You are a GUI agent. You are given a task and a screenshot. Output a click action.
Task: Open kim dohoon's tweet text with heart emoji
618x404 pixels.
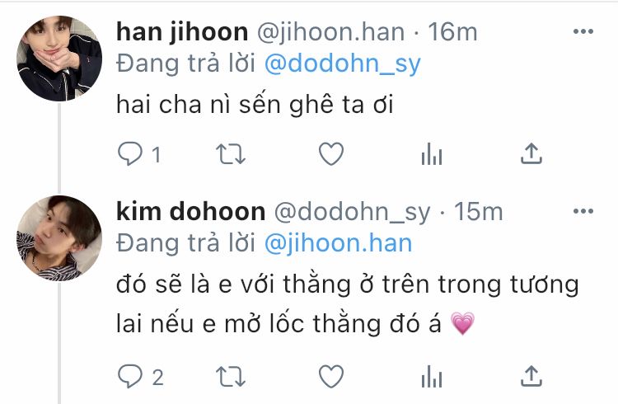[x=347, y=303]
